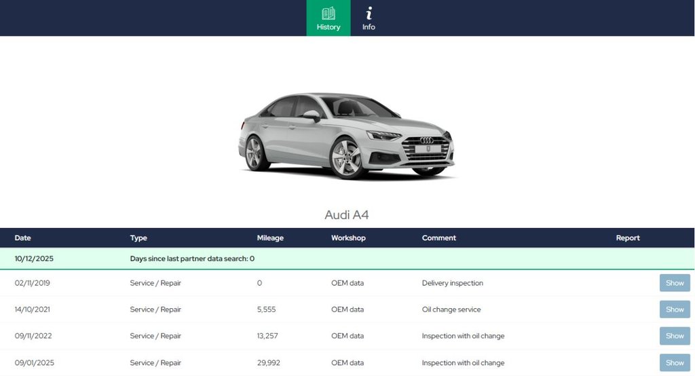
Task: Open the History tab
Action: point(328,18)
